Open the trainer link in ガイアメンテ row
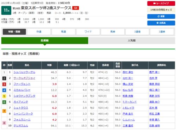176x130 pixels. click(155, 102)
